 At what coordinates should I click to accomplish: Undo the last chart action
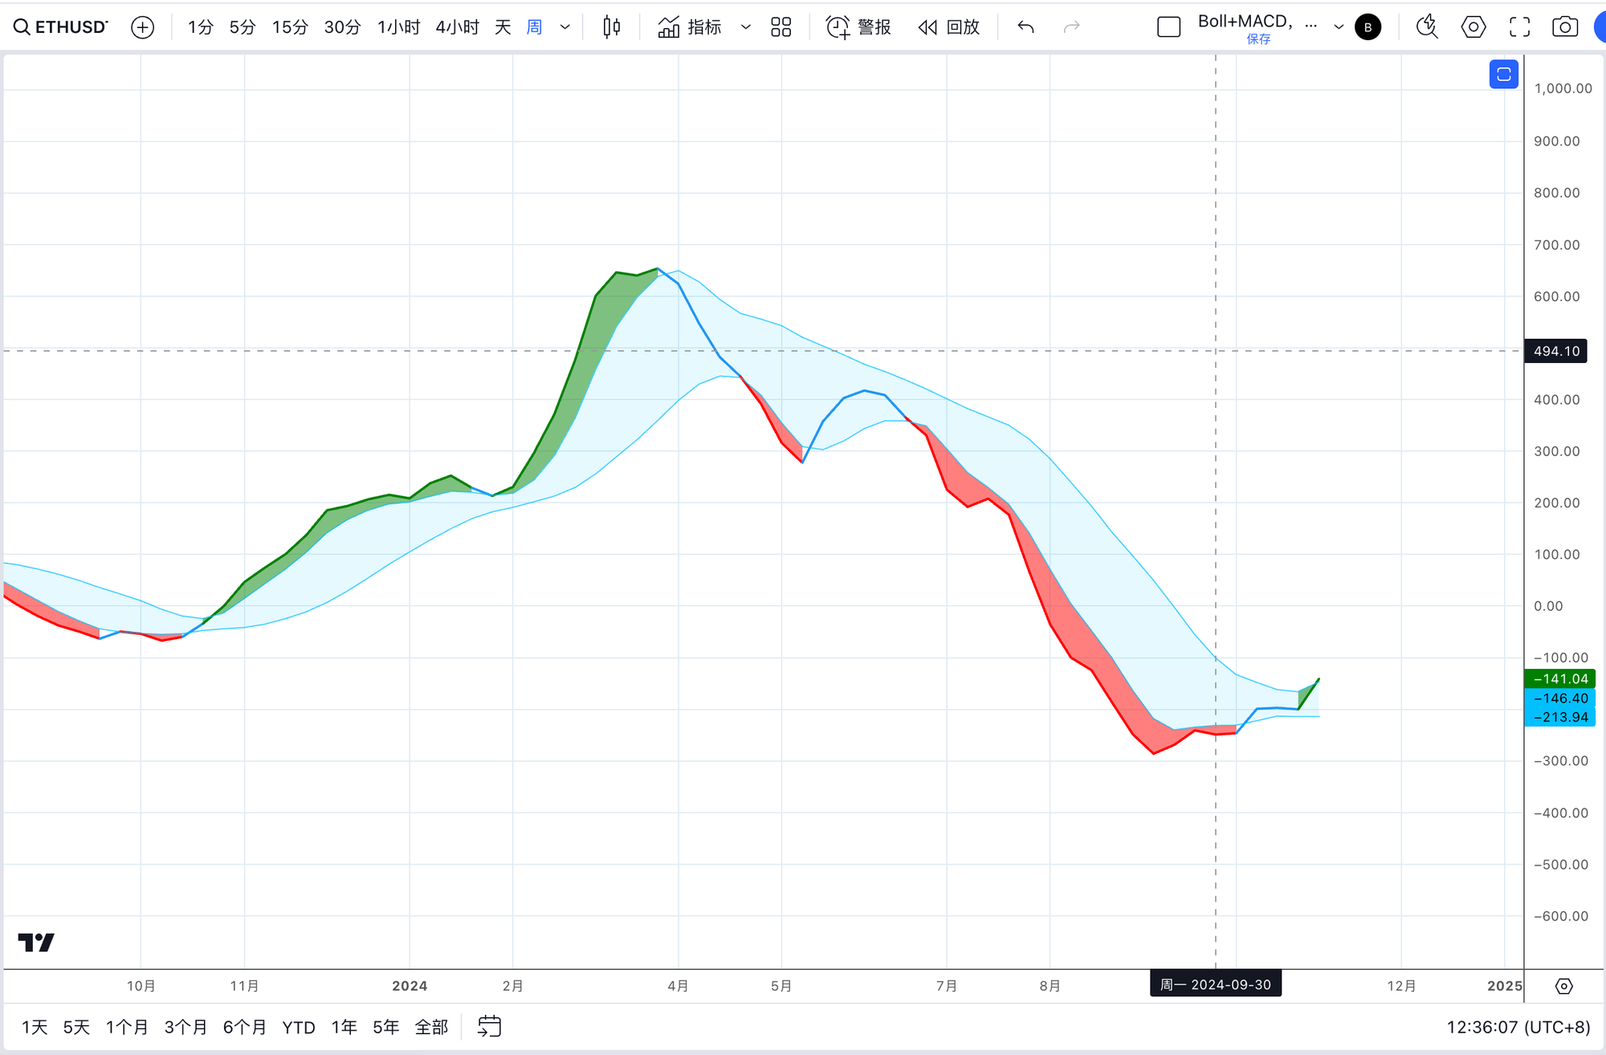coord(1025,27)
